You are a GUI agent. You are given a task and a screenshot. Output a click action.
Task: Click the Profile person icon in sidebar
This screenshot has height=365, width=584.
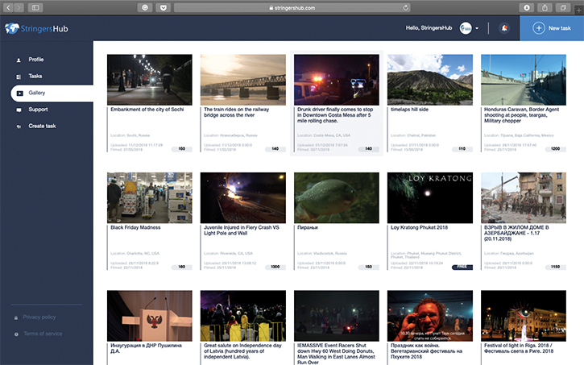18,60
